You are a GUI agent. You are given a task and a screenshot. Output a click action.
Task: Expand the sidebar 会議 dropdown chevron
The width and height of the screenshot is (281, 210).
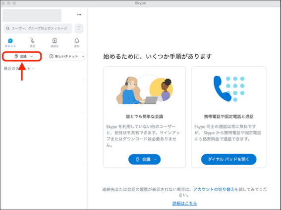tap(32, 56)
